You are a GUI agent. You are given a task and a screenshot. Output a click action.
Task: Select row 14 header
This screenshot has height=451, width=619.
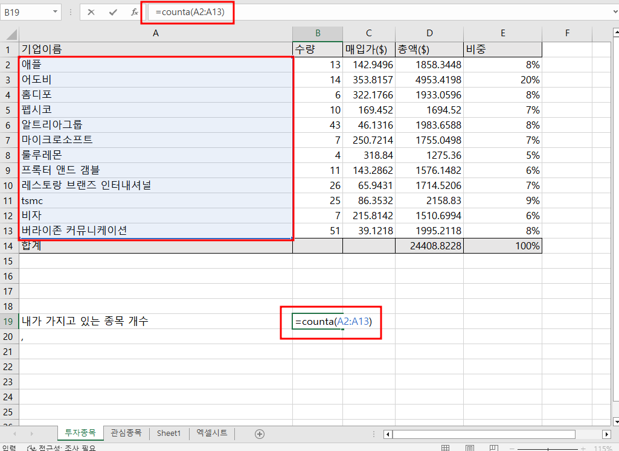pos(8,246)
